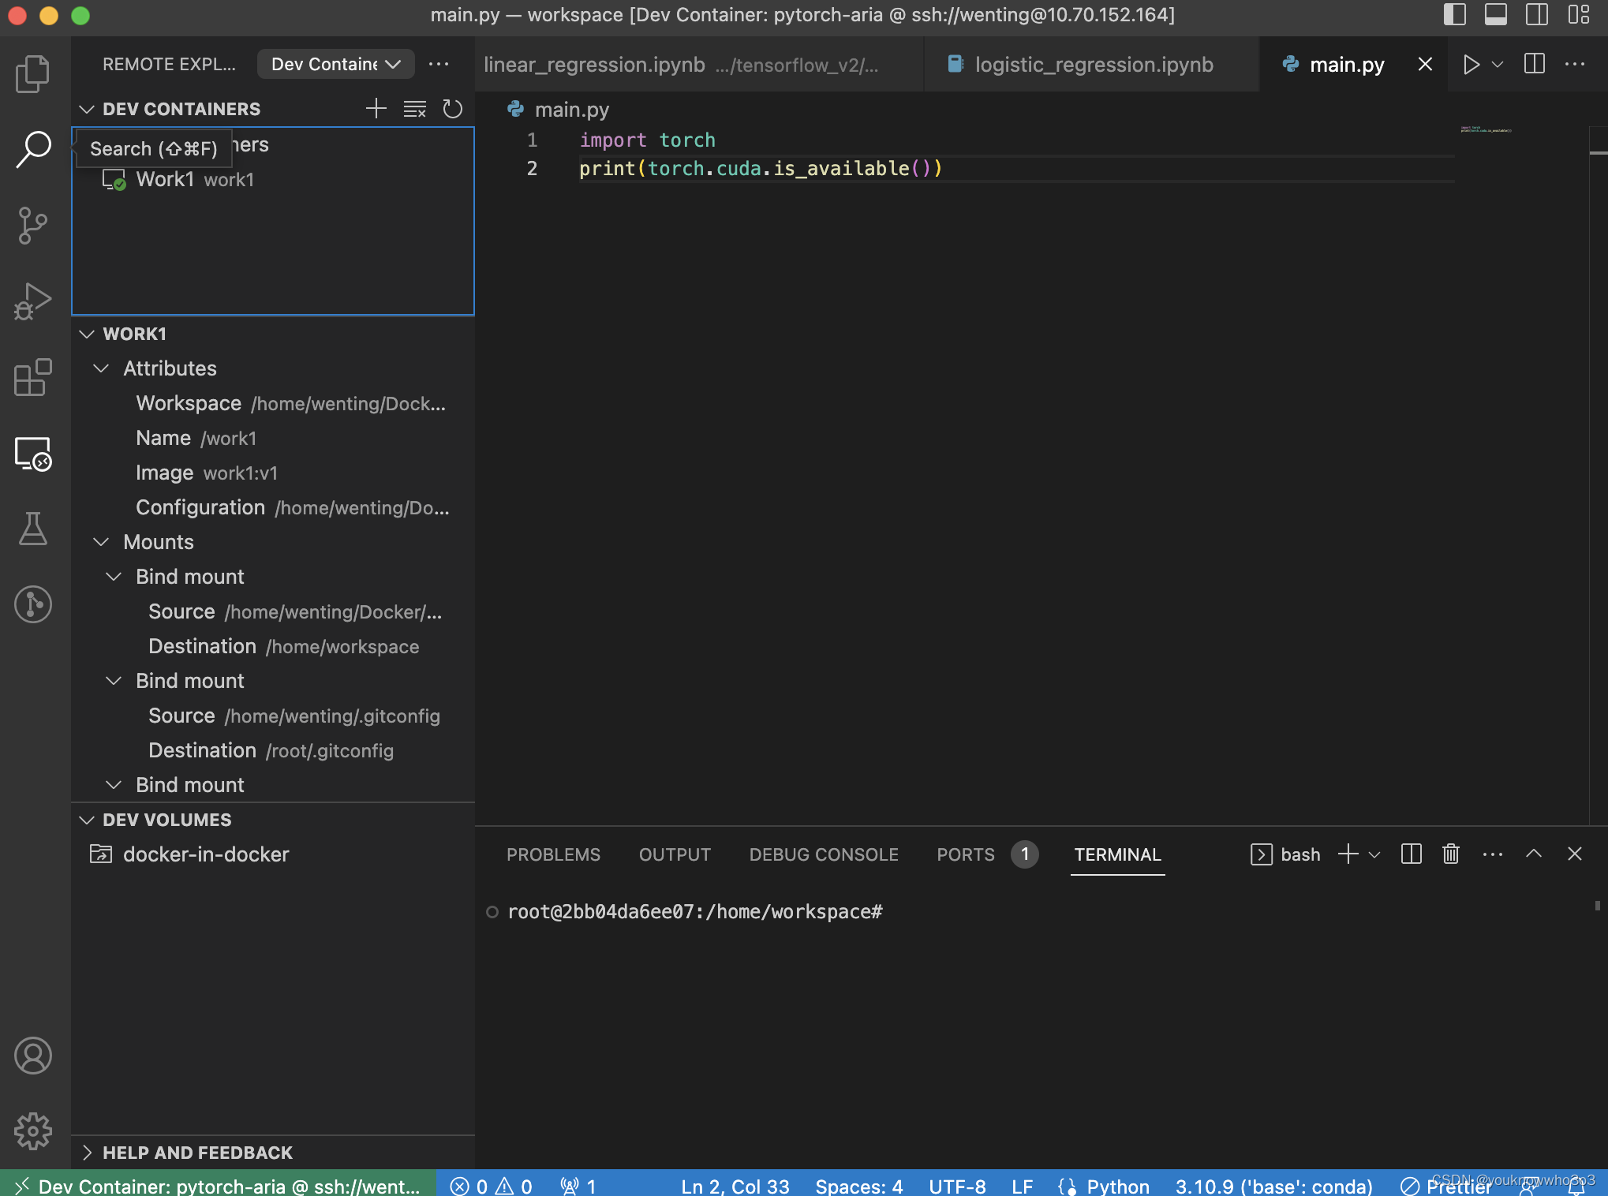This screenshot has height=1196, width=1608.
Task: Open the Dev Containers dropdown selector
Action: click(335, 65)
